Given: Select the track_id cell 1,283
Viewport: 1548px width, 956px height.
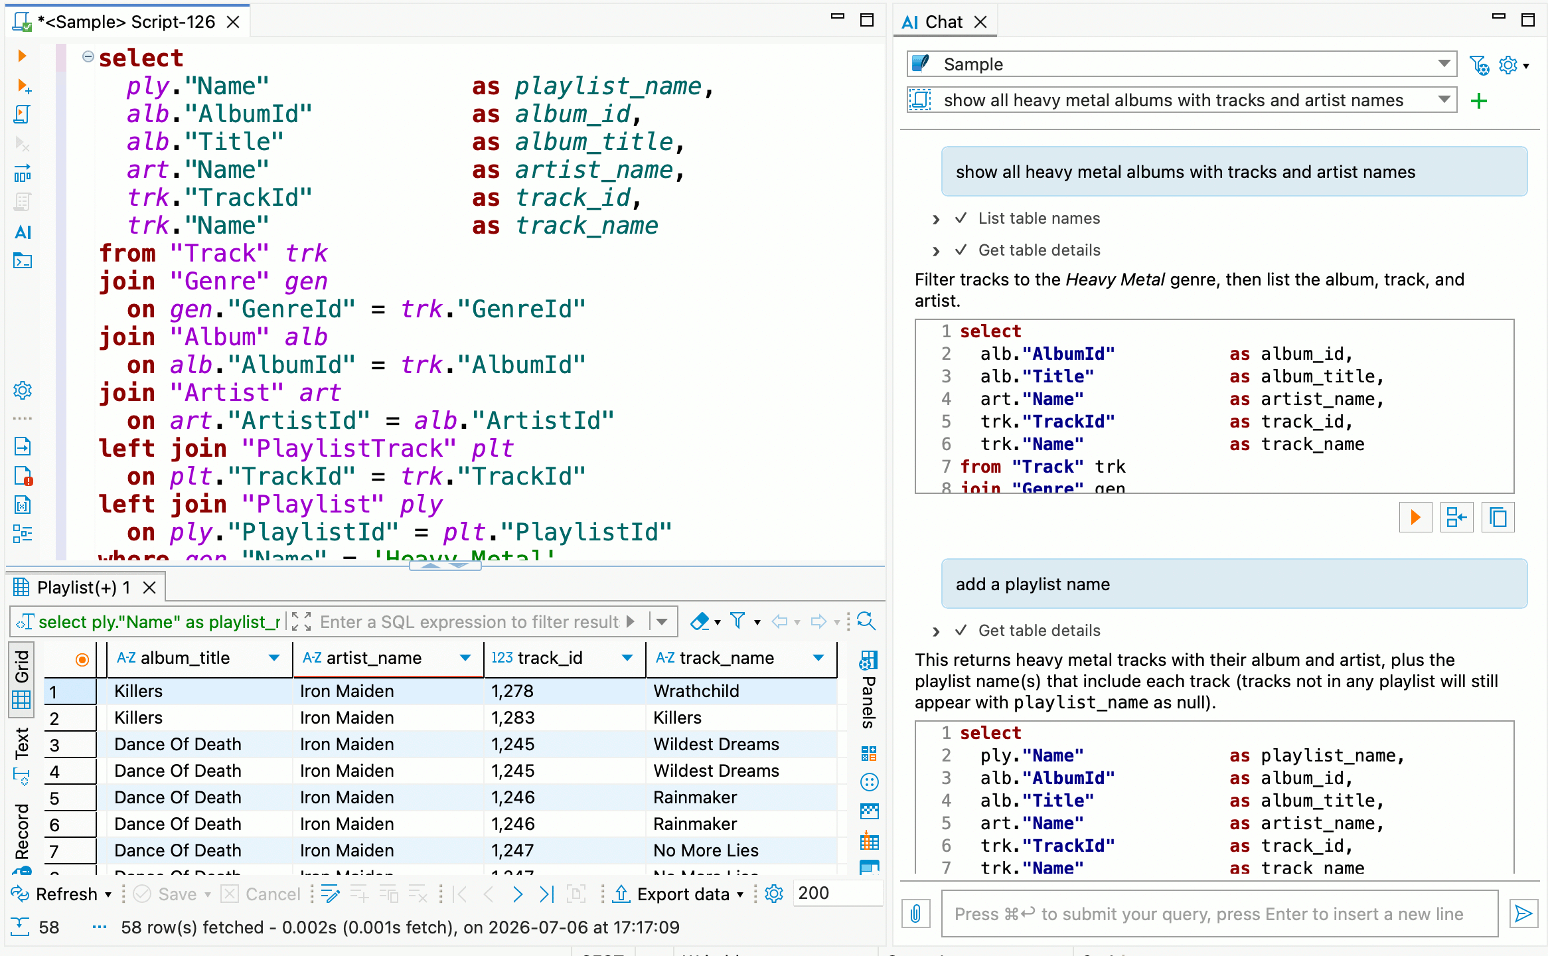Looking at the screenshot, I should pos(564,718).
